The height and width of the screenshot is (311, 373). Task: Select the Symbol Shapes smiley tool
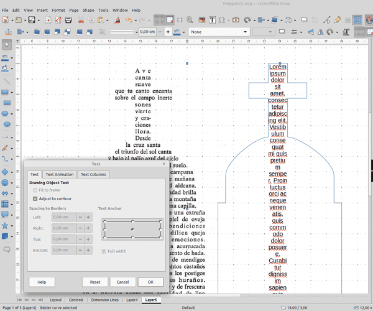pyautogui.click(x=5, y=182)
